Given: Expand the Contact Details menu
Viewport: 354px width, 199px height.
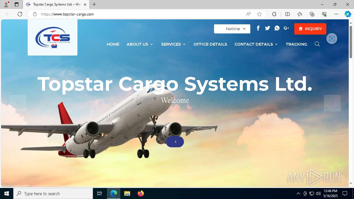Looking at the screenshot, I should tap(256, 44).
